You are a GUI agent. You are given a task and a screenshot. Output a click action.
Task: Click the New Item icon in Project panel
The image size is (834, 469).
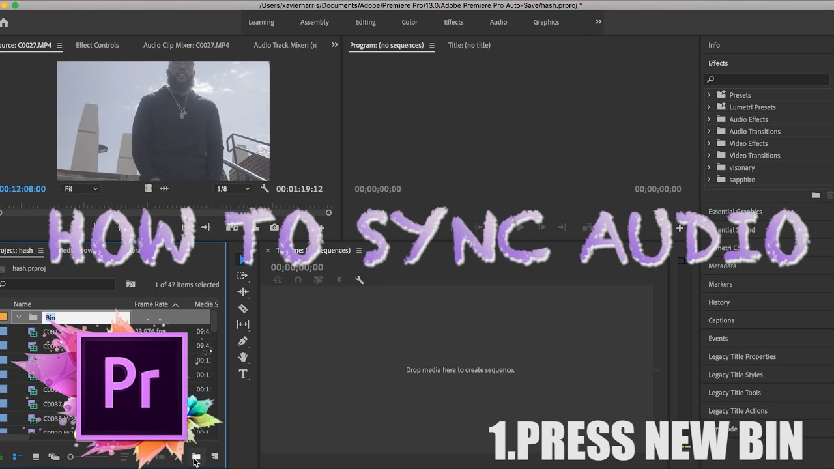click(x=214, y=457)
